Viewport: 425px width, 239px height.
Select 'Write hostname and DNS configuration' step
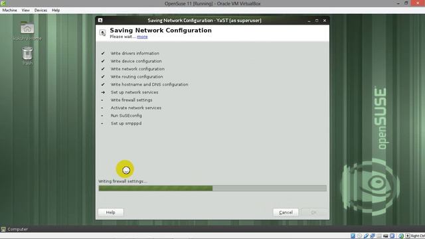click(x=149, y=84)
